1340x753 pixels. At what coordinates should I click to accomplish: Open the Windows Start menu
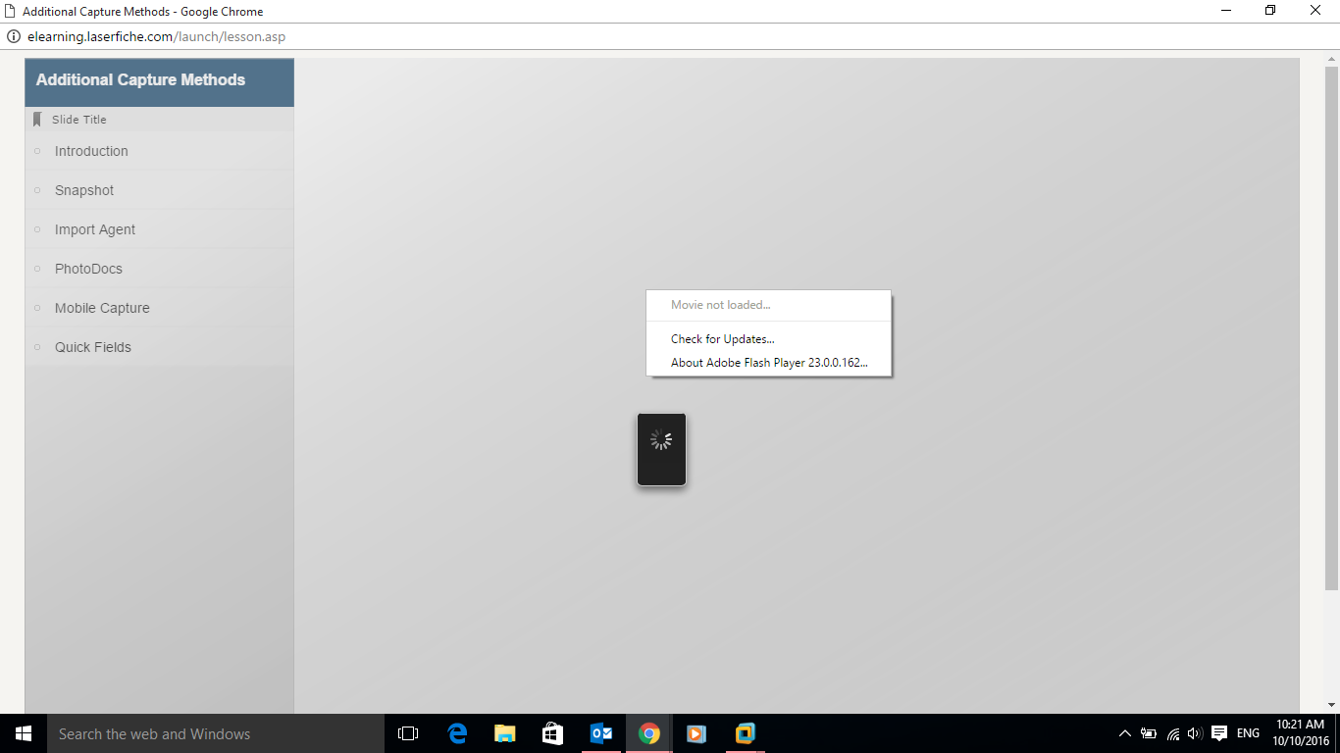(x=24, y=733)
